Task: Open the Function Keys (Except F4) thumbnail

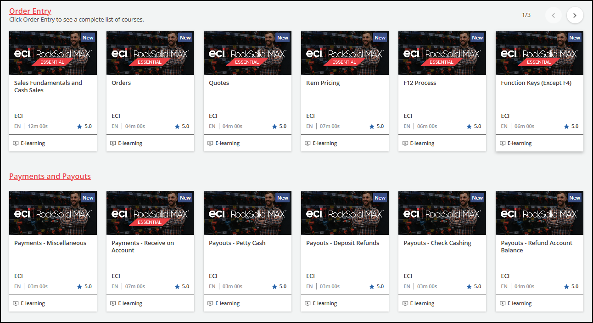Action: (539, 53)
